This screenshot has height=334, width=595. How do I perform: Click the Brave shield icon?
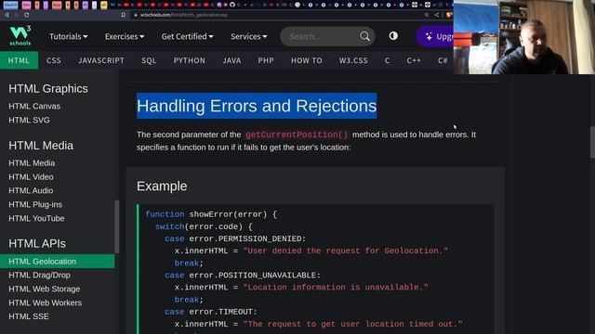449,15
